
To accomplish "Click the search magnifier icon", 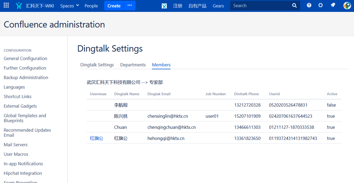I will pyautogui.click(x=294, y=6).
